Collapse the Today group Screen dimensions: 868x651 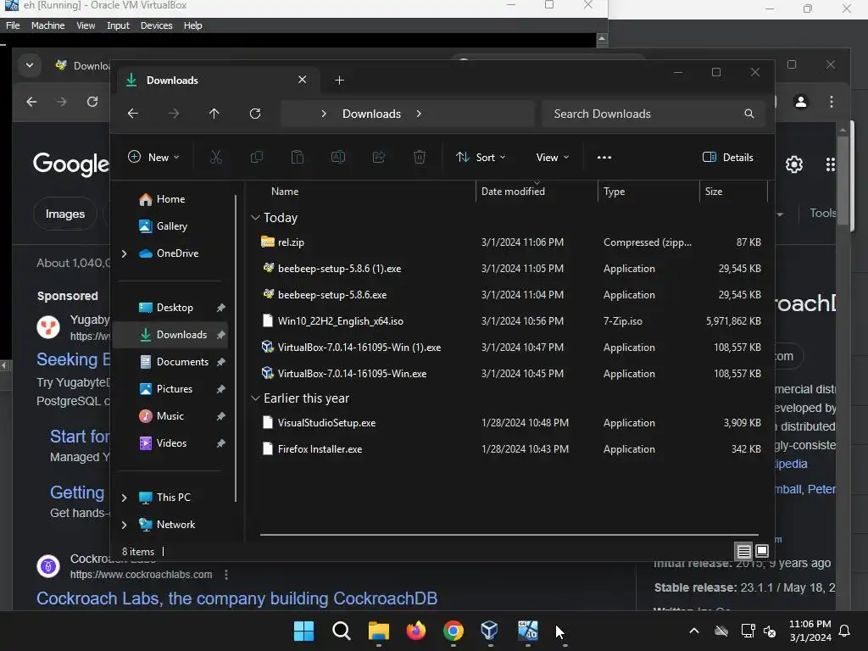pyautogui.click(x=255, y=218)
